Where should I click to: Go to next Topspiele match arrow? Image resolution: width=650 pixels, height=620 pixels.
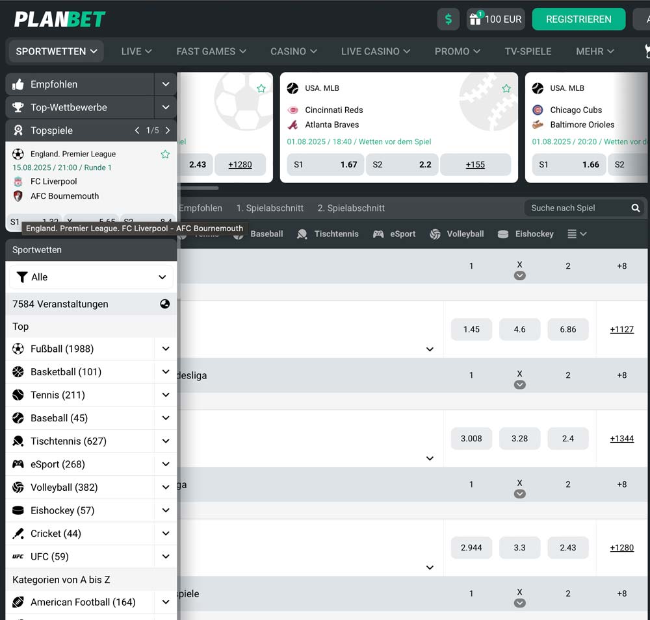point(168,130)
